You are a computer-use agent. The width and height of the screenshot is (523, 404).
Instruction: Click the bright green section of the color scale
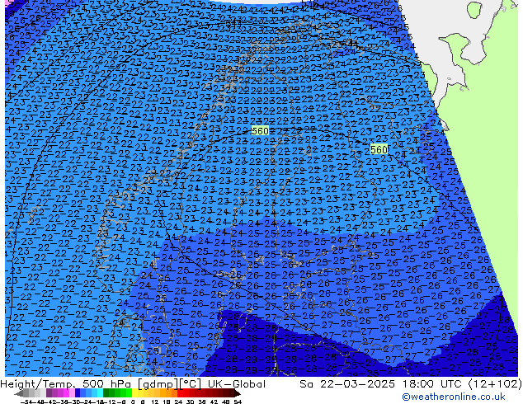[x=129, y=393]
